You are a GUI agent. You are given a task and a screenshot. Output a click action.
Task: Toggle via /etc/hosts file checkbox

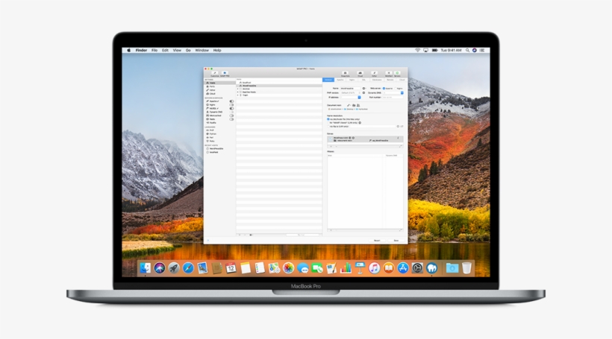tap(328, 119)
